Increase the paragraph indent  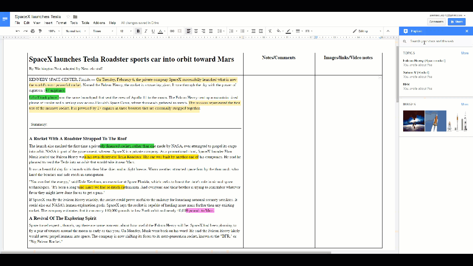click(261, 31)
